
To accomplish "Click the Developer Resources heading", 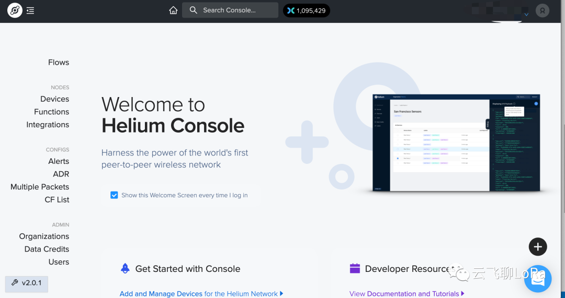I will pyautogui.click(x=409, y=269).
